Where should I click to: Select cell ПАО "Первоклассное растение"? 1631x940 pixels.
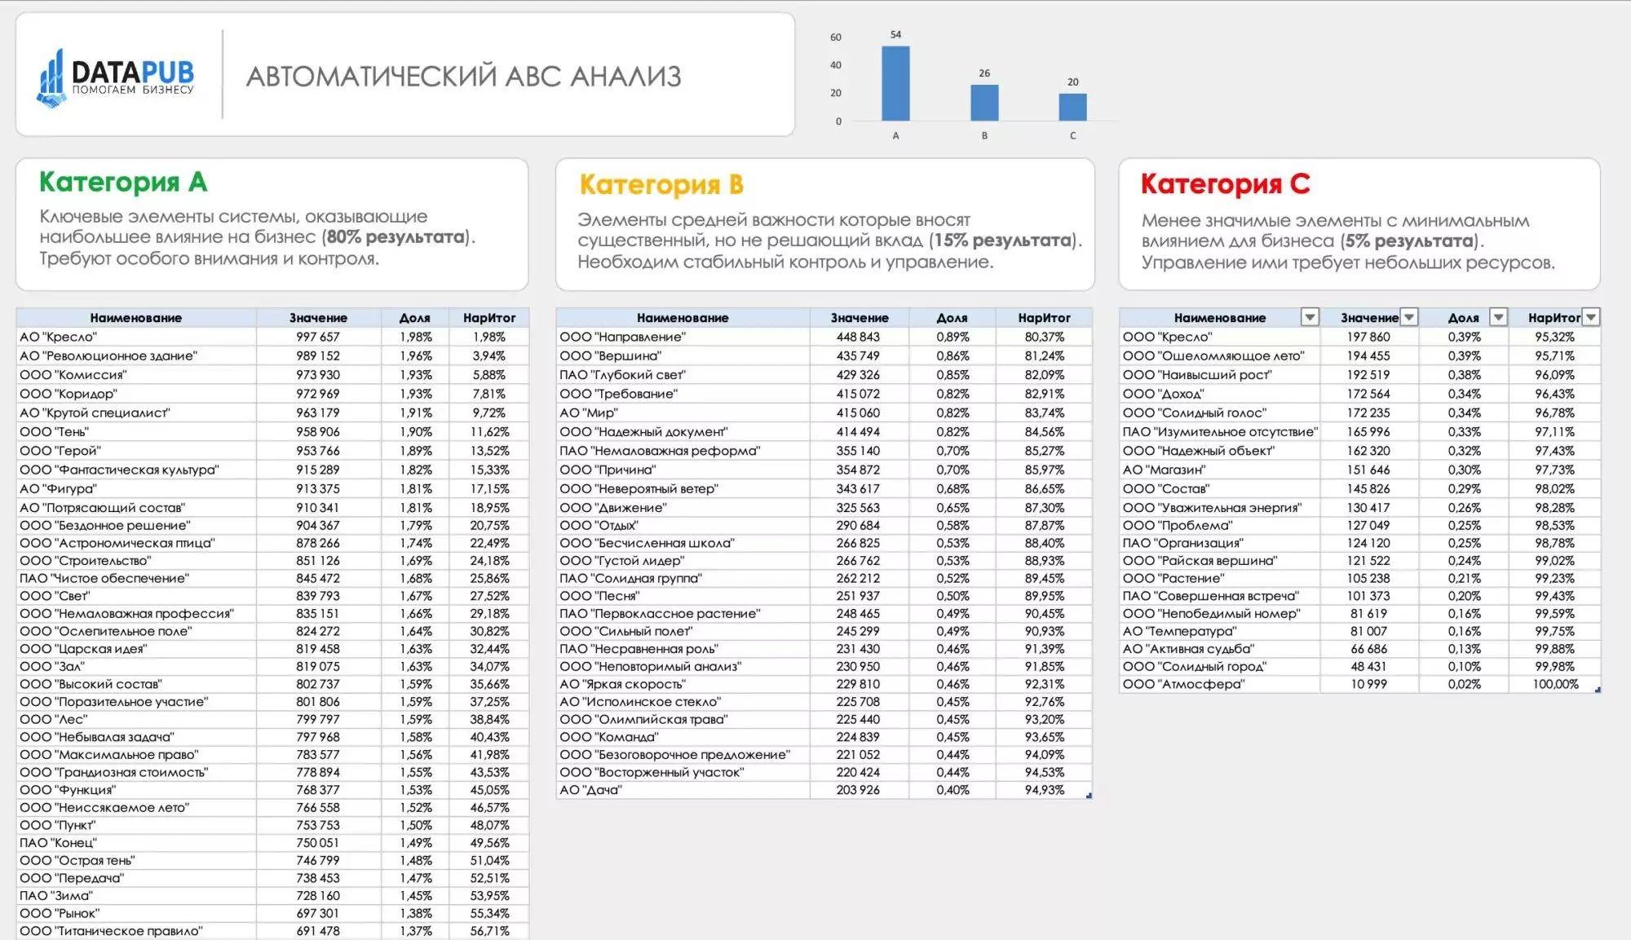point(683,613)
